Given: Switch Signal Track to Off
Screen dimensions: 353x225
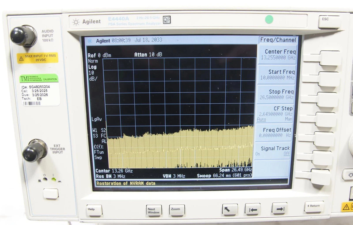Looking at the screenshot, I should [287, 153].
